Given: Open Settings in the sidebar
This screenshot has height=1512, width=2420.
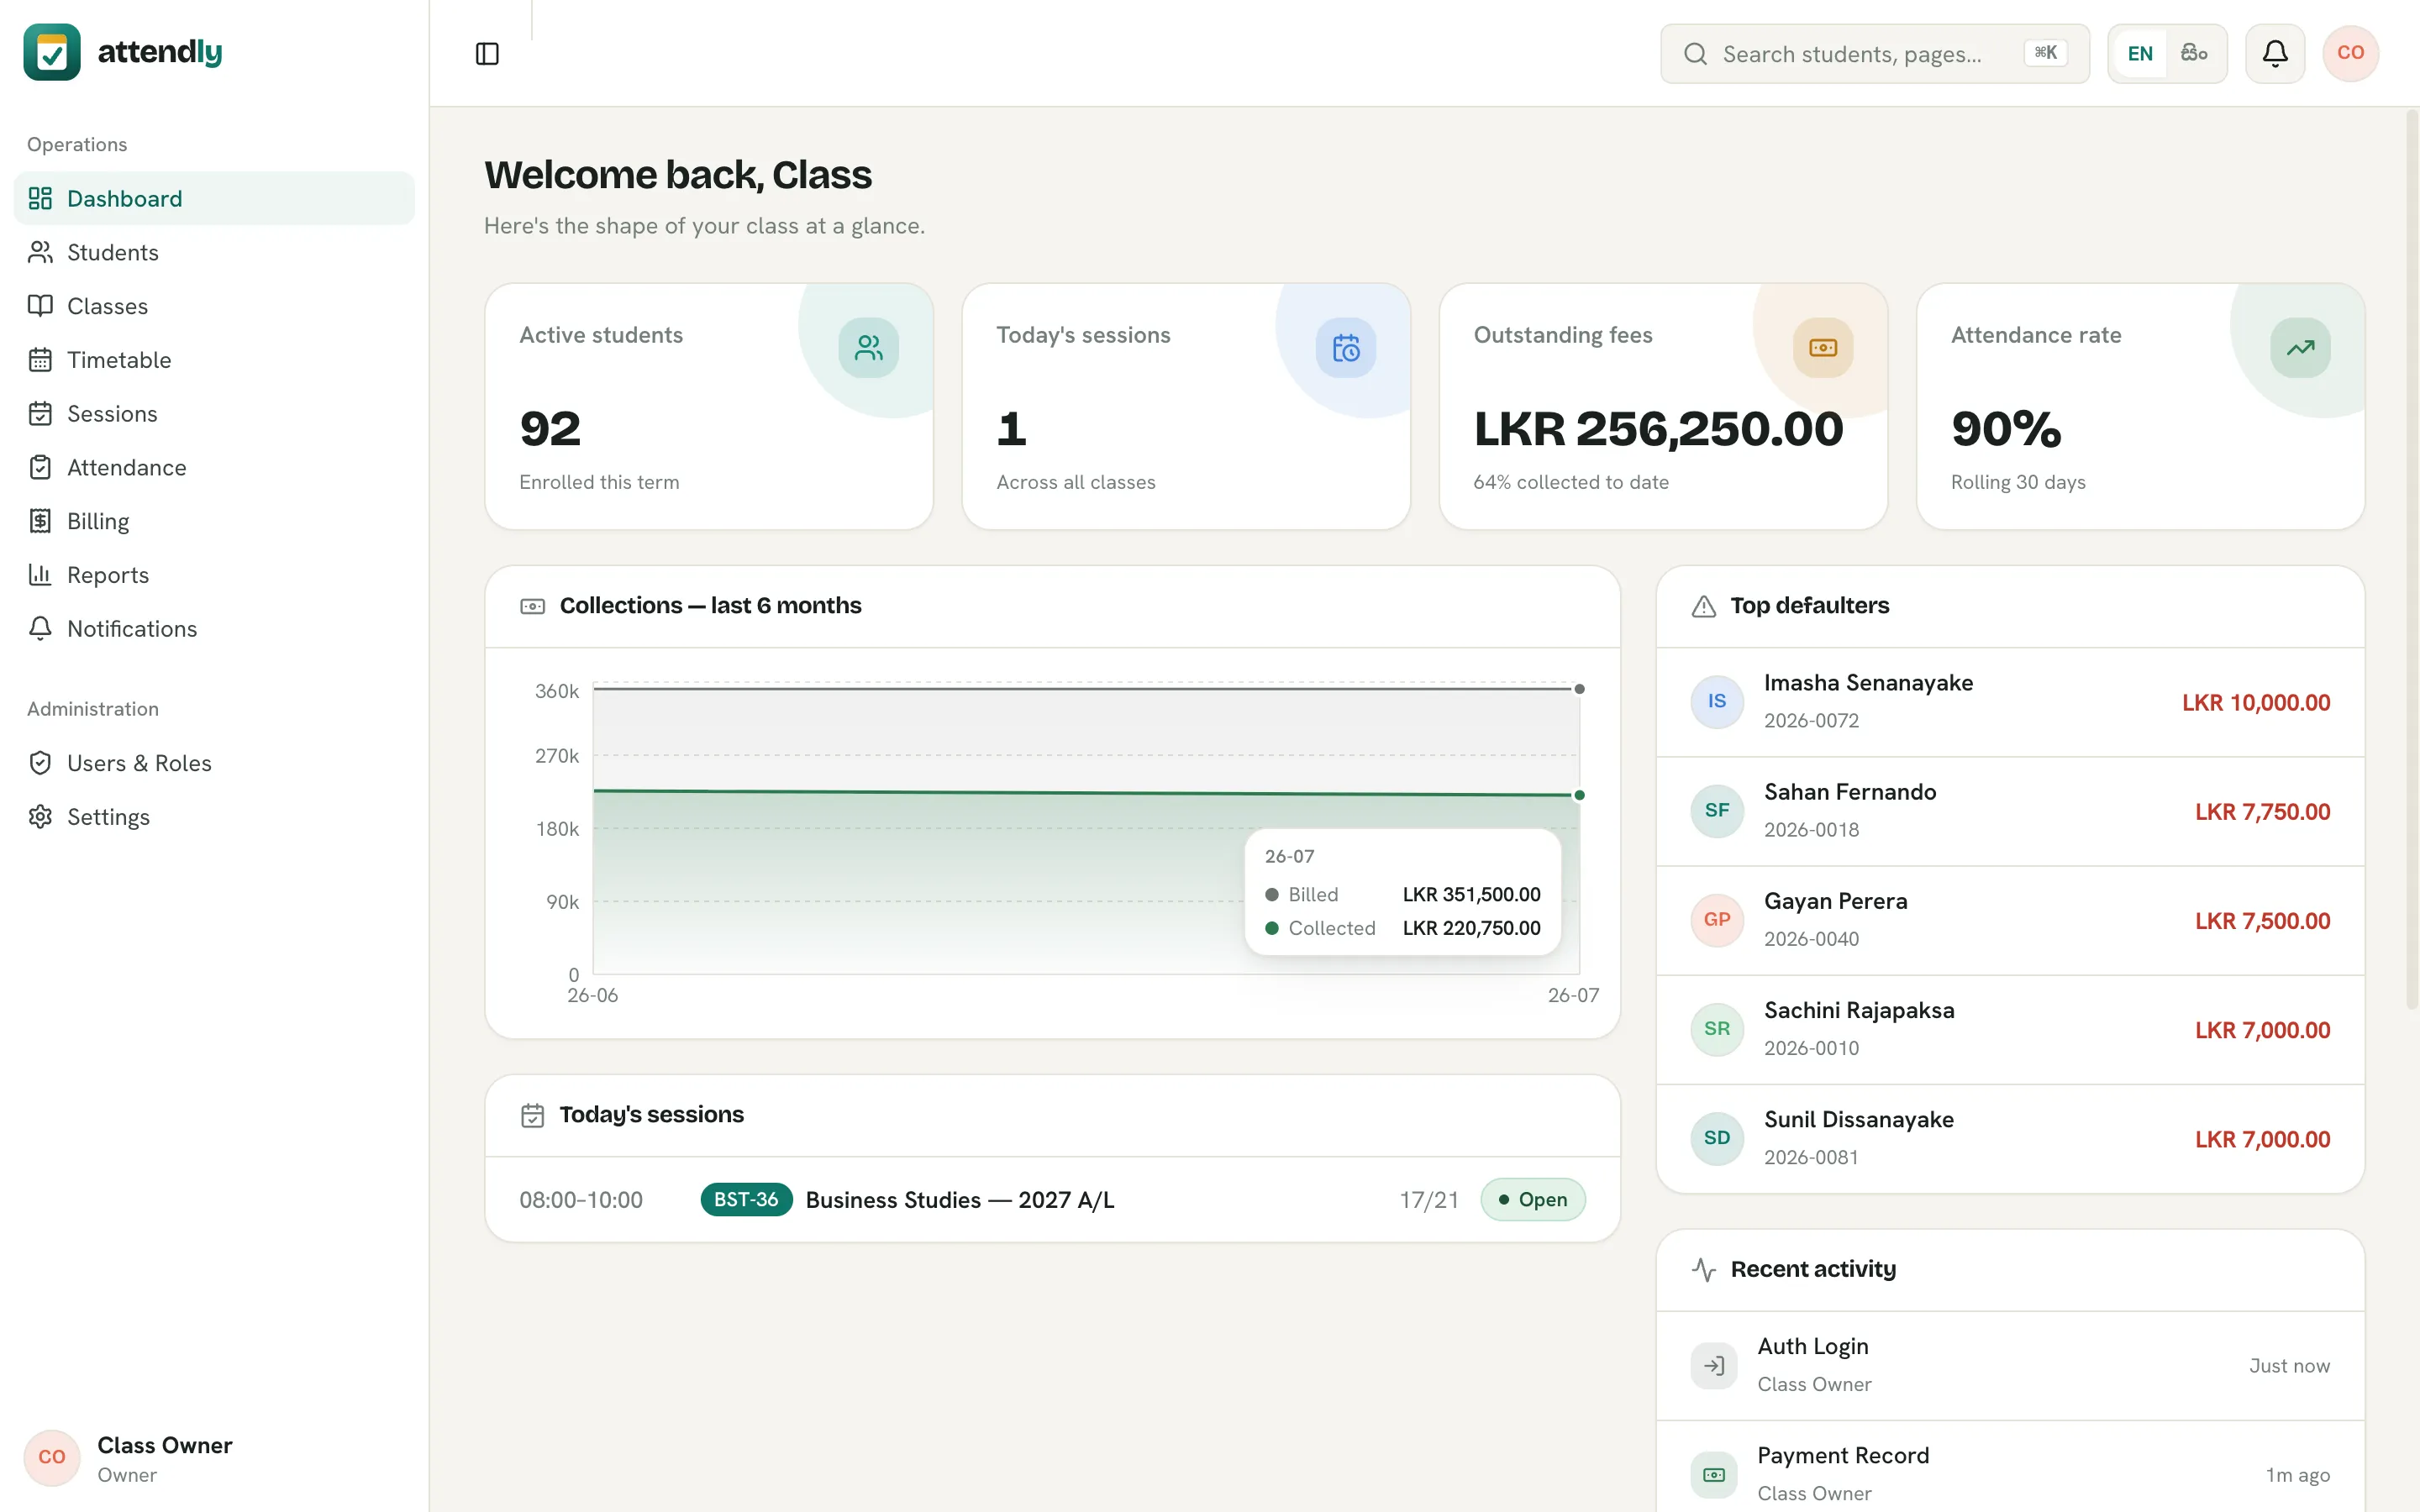Looking at the screenshot, I should [x=214, y=818].
